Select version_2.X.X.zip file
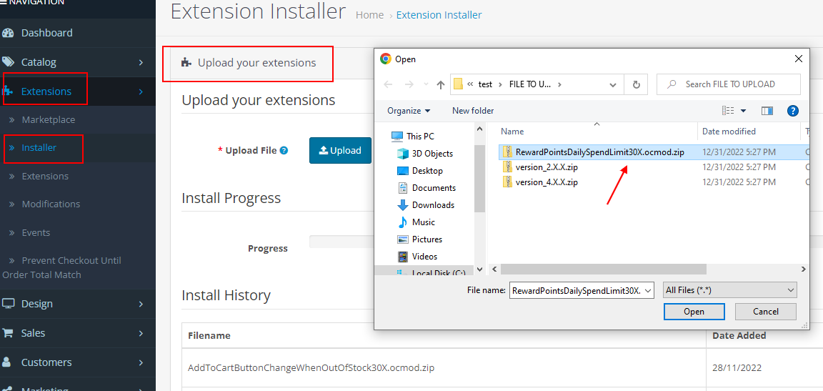This screenshot has height=391, width=823. pyautogui.click(x=547, y=167)
